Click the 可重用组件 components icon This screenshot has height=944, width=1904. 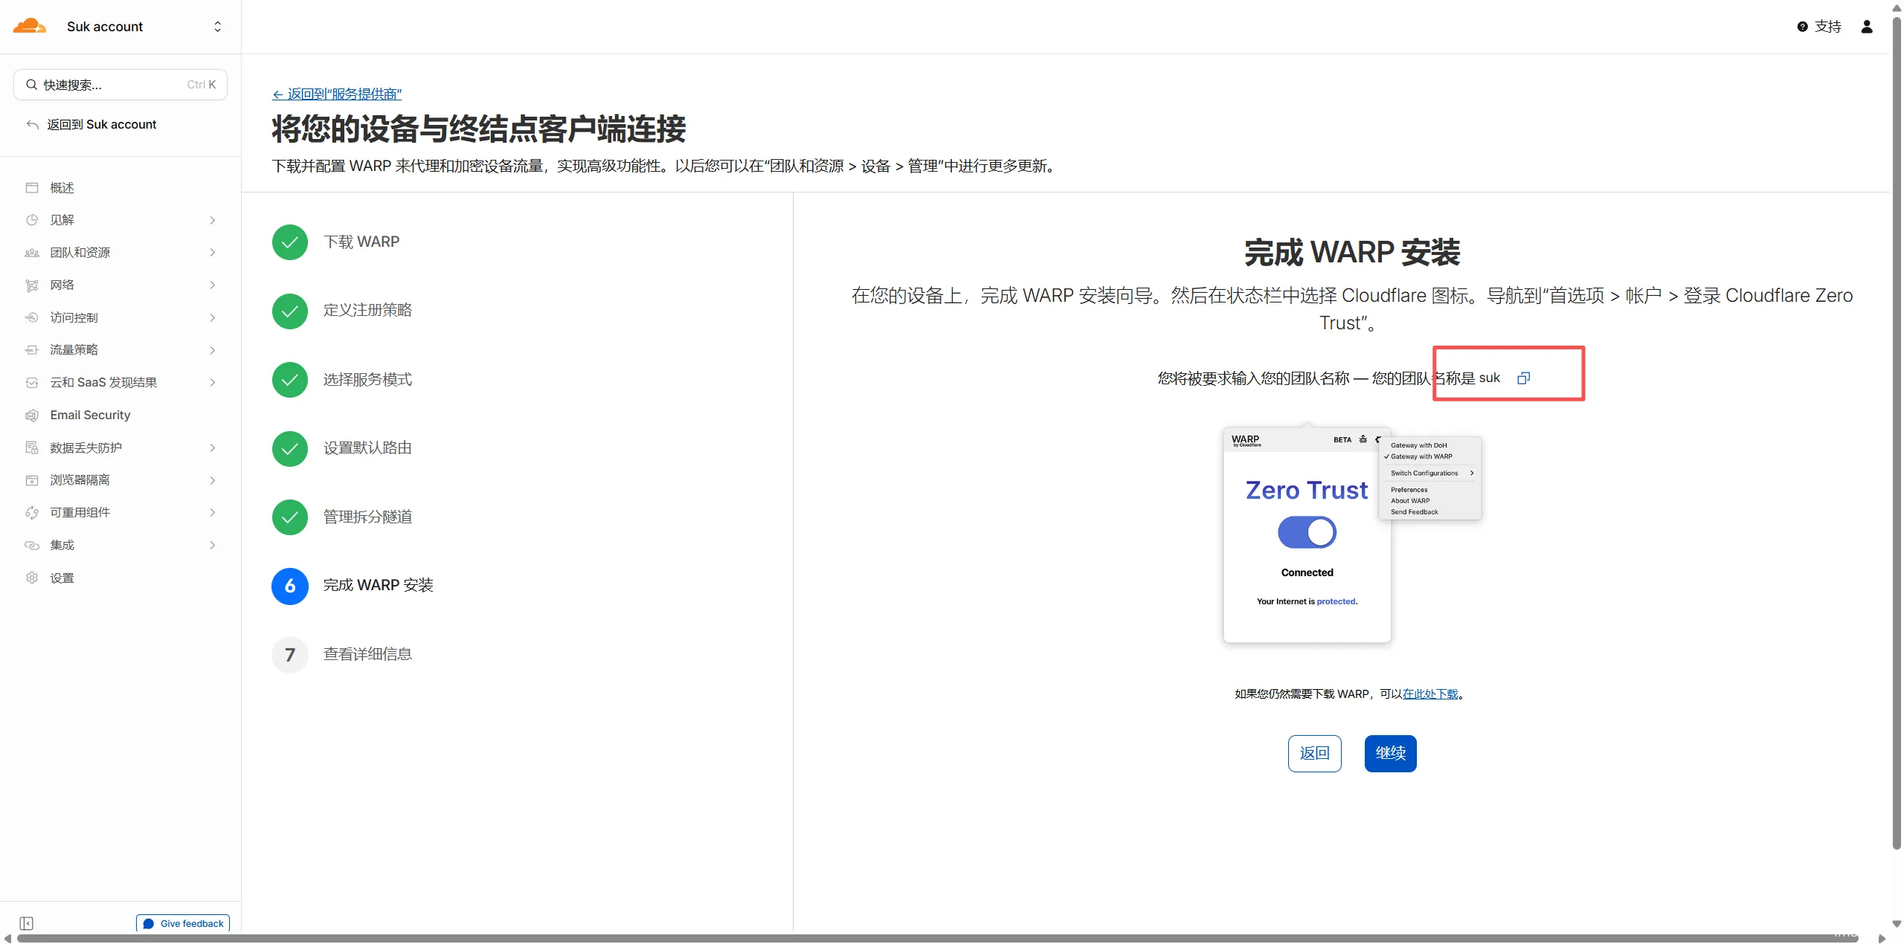tap(32, 512)
